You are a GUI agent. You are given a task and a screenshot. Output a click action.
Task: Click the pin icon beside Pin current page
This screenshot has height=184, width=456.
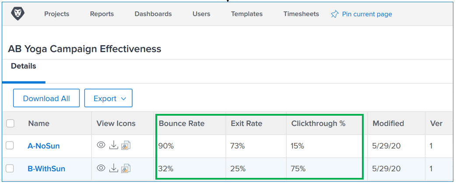(335, 14)
